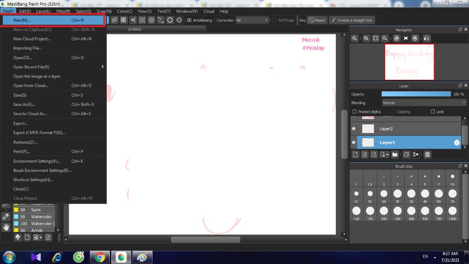
Task: Select the vanishing point snap icon
Action: [x=133, y=20]
